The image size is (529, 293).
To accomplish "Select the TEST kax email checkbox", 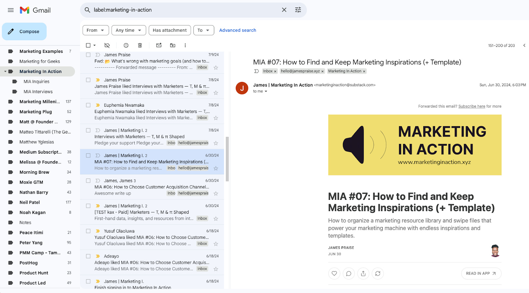I will pyautogui.click(x=88, y=206).
